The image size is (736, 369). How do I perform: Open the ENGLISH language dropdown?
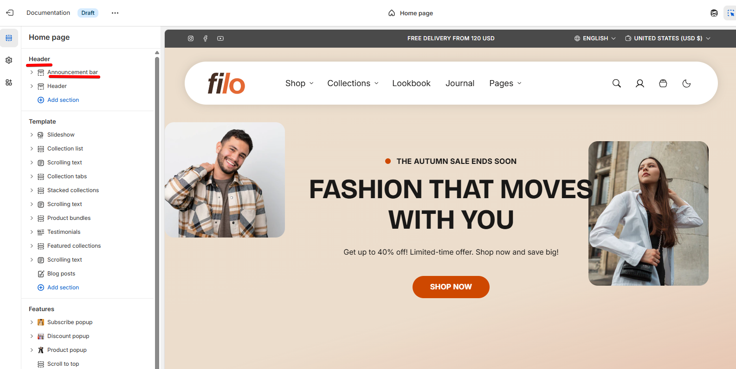595,38
